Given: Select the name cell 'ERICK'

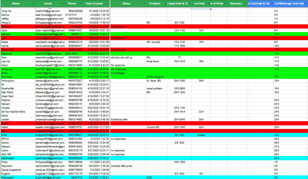Looking at the screenshot, I should point(18,139).
